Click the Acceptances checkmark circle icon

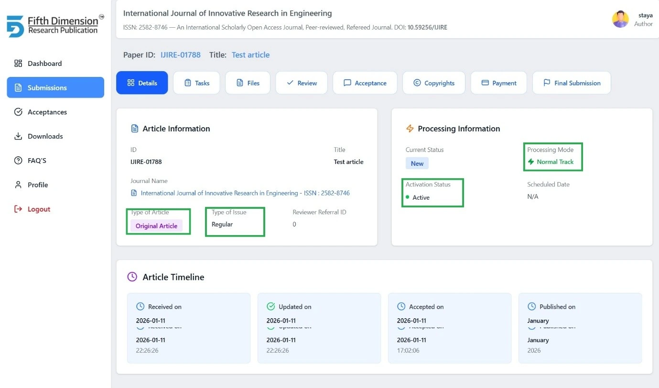click(x=18, y=112)
